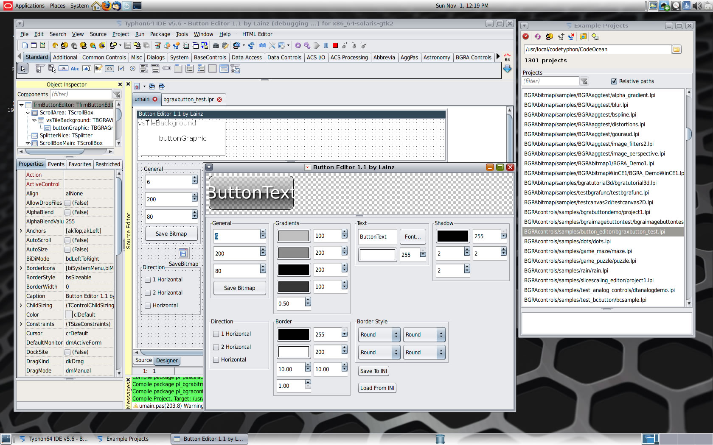Select the TRadioButton palette component
The image size is (713, 445).
tap(132, 68)
